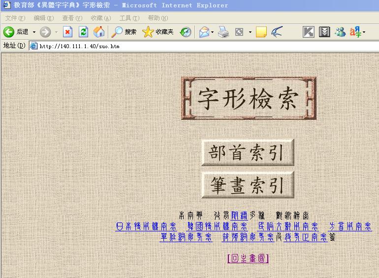The image size is (379, 278).
Task: Open Favorites (收藏夹) star icon
Action: click(x=158, y=32)
